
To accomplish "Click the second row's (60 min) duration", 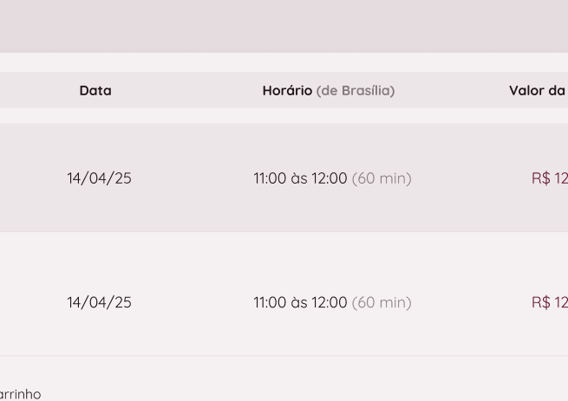I will 382,302.
